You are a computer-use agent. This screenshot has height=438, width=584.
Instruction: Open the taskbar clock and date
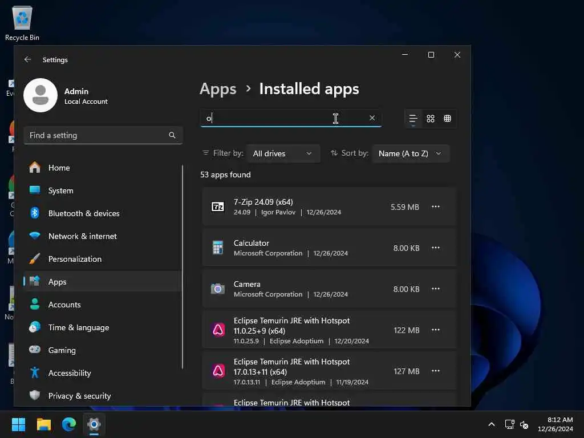555,424
